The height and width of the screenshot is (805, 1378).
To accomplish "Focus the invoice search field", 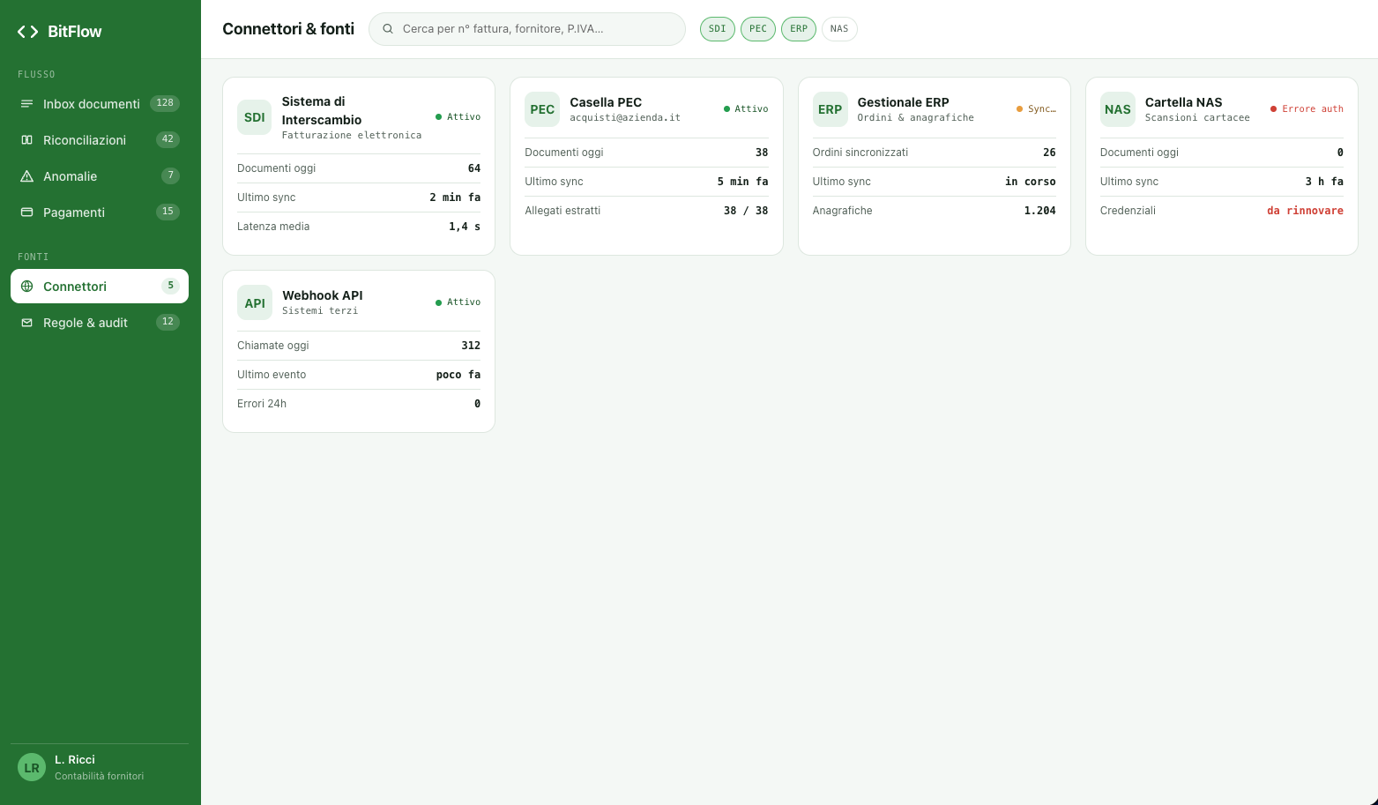I will coord(527,29).
